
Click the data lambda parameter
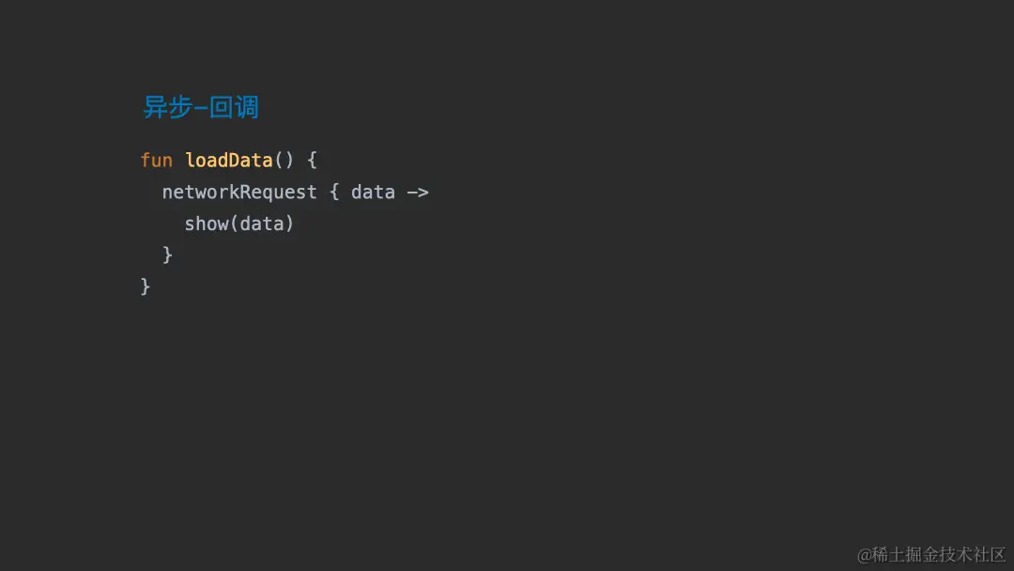[373, 193]
